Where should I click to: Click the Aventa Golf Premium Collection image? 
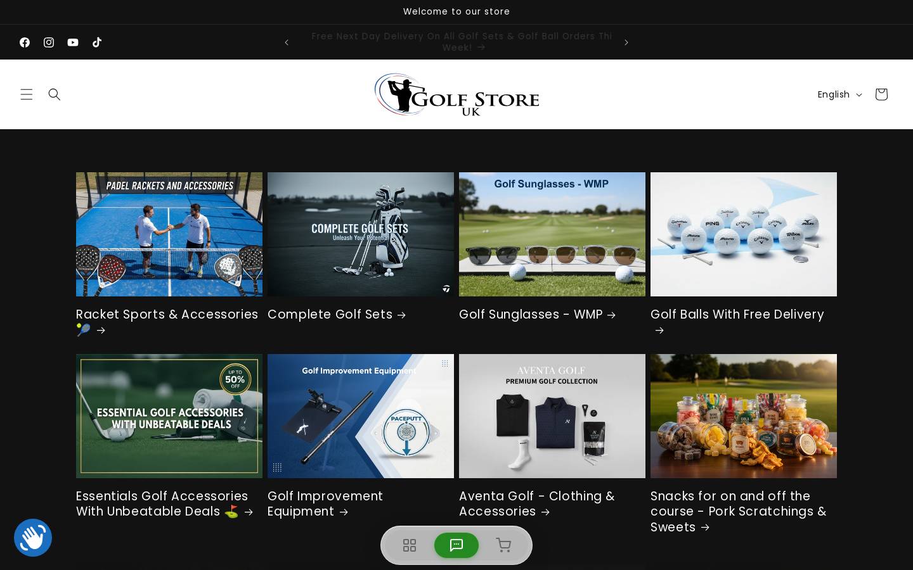[552, 416]
